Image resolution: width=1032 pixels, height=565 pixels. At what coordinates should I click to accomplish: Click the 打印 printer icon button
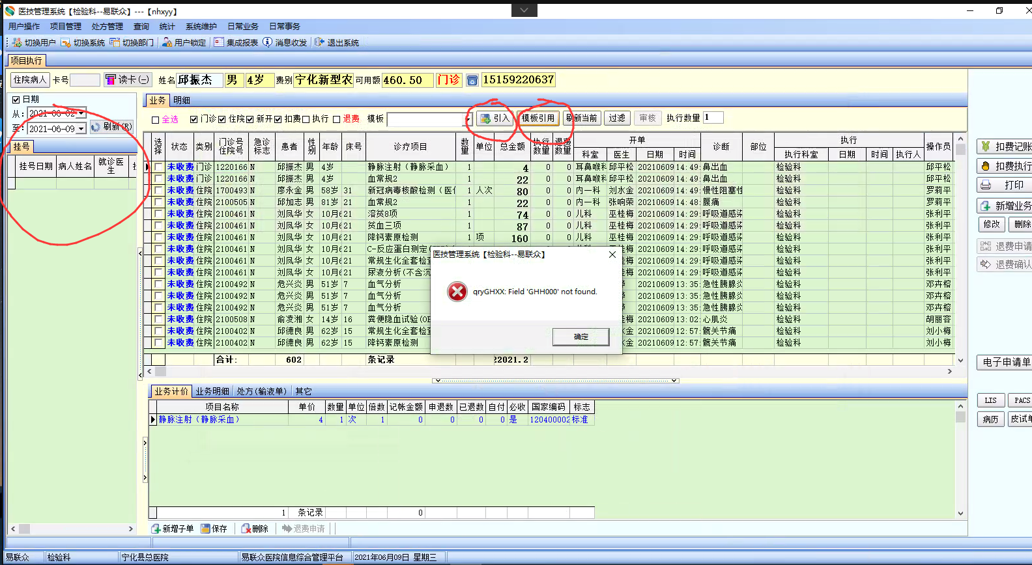pos(986,186)
